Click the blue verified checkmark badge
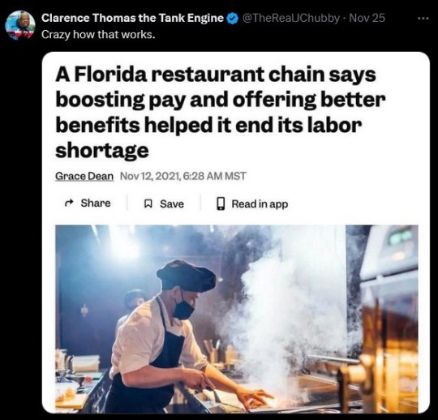438x420 pixels. click(x=233, y=19)
